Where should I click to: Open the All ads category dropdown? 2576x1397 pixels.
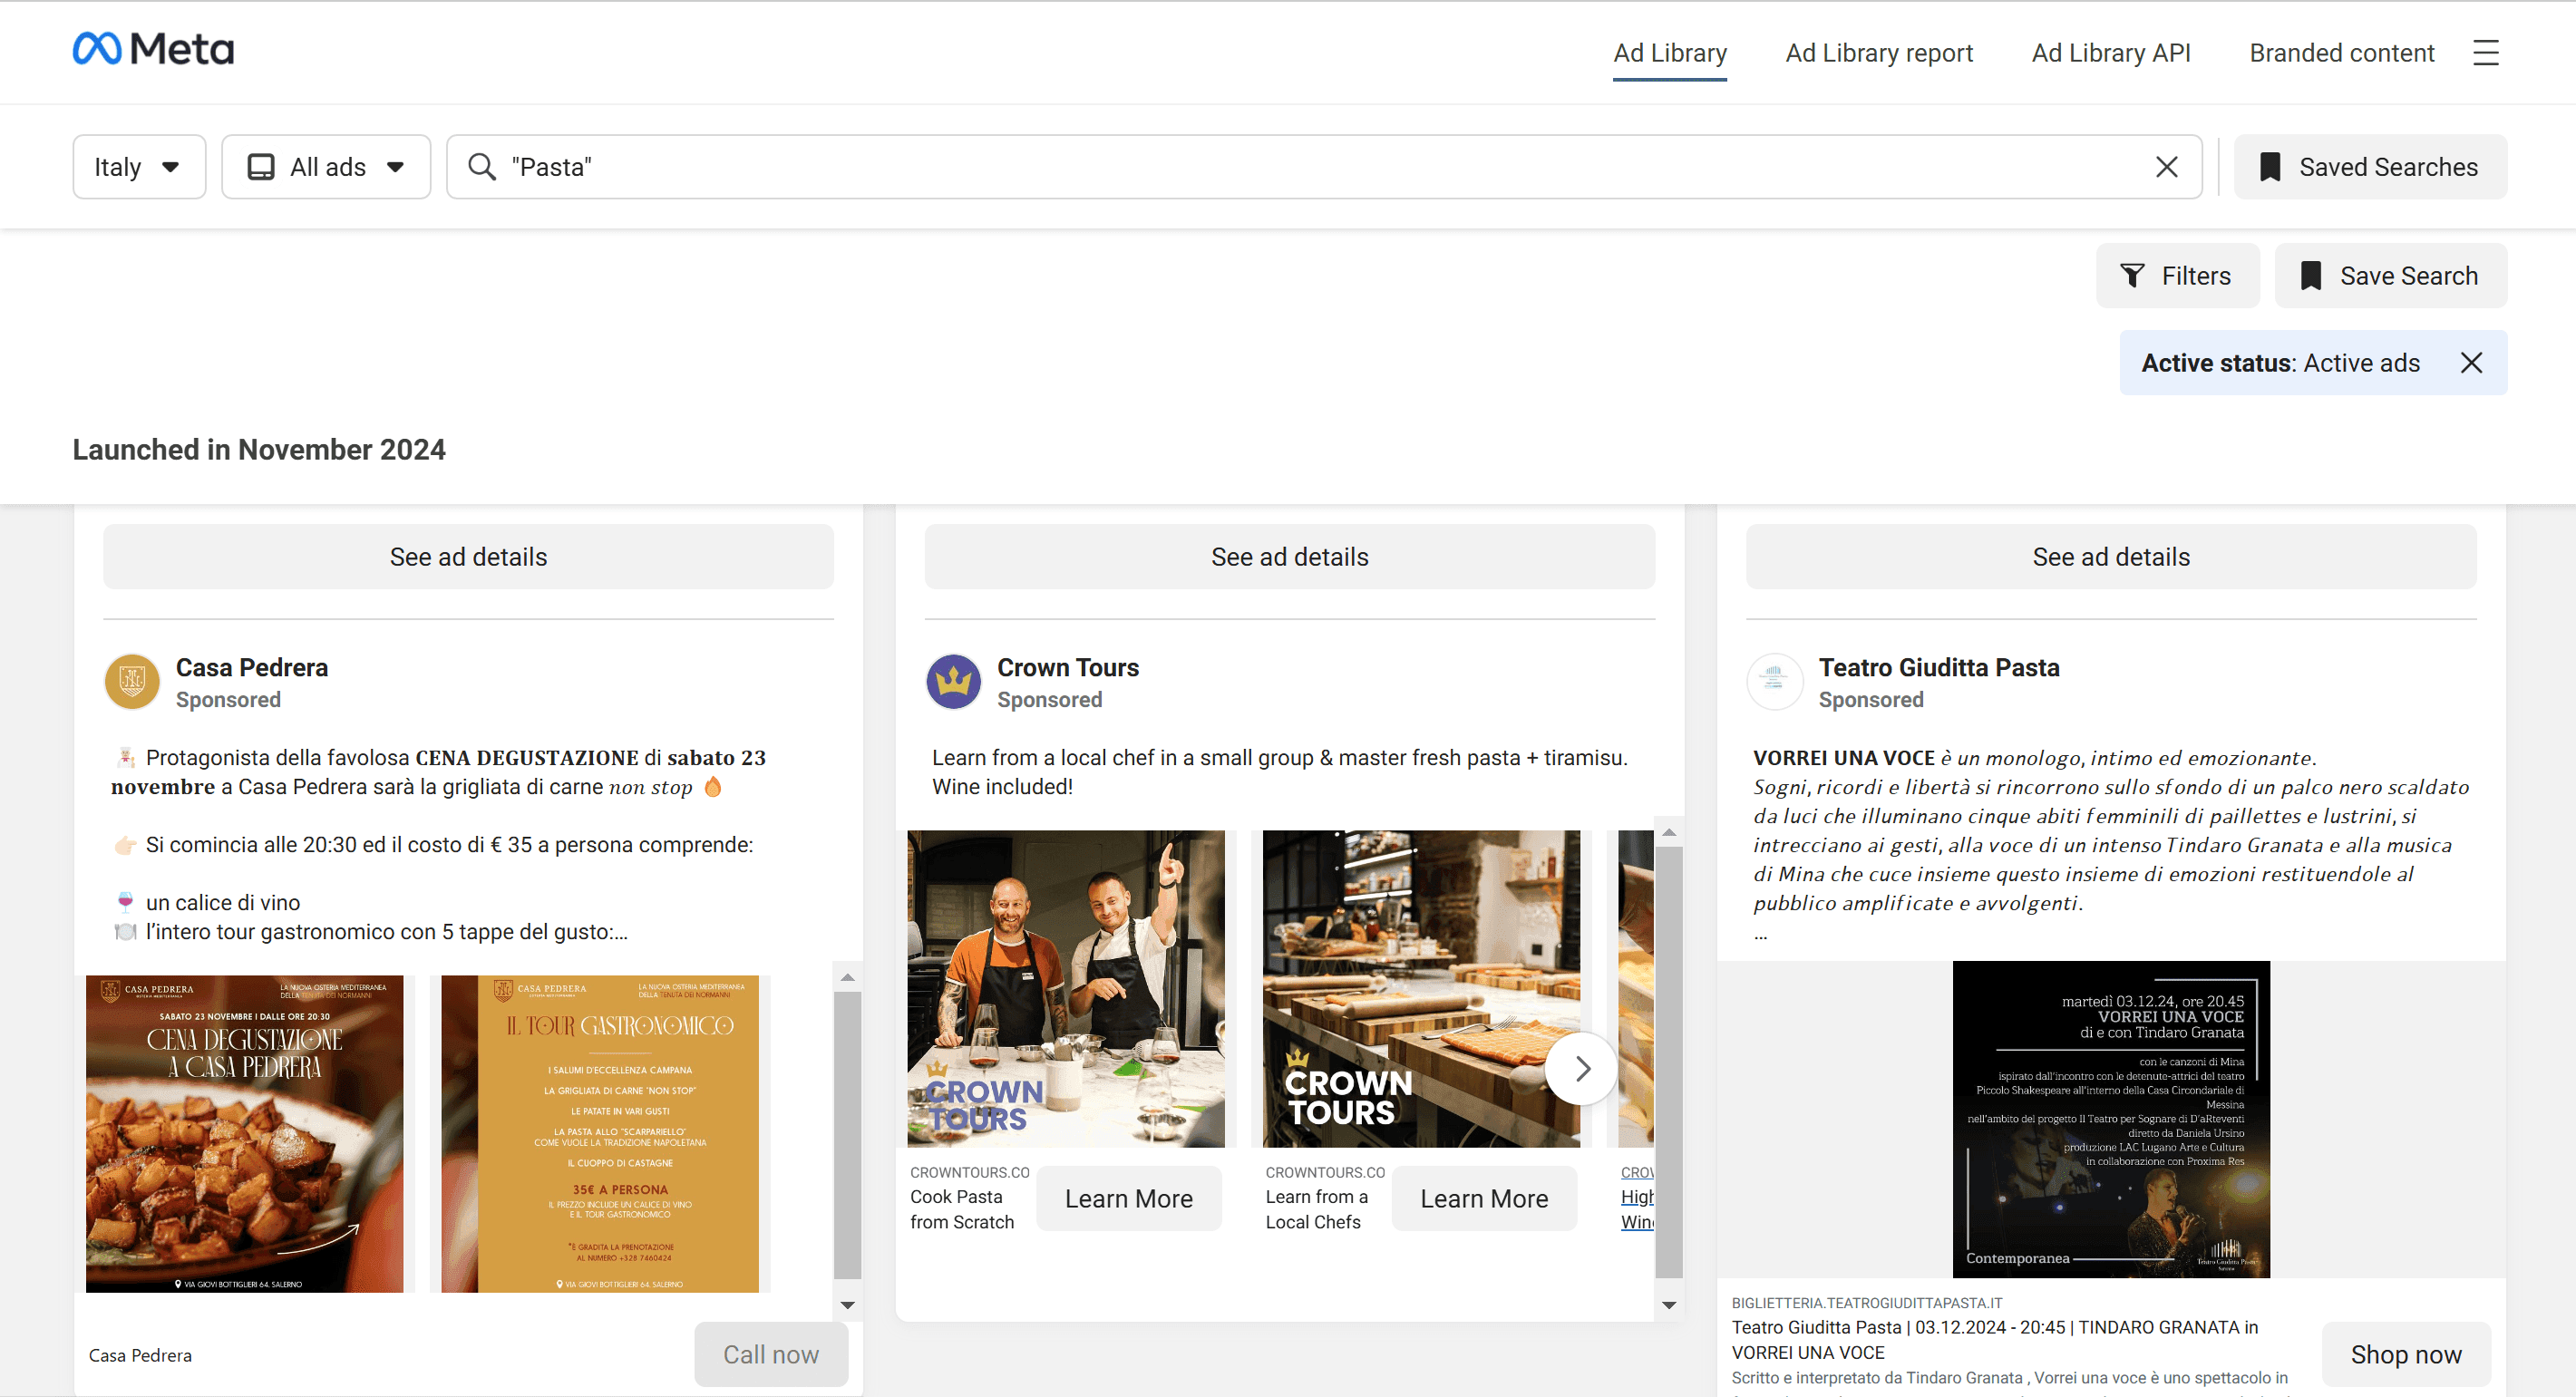coord(326,167)
